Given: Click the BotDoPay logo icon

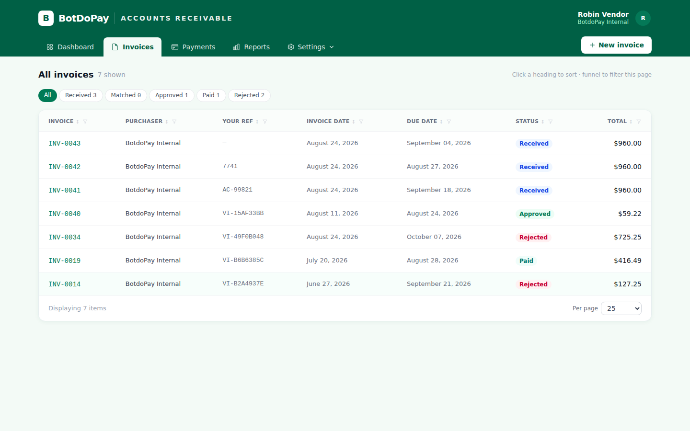Looking at the screenshot, I should pos(46,18).
